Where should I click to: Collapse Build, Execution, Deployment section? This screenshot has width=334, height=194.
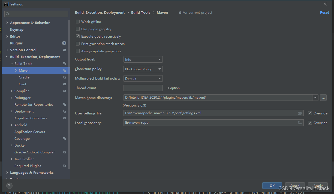pyautogui.click(x=7, y=57)
